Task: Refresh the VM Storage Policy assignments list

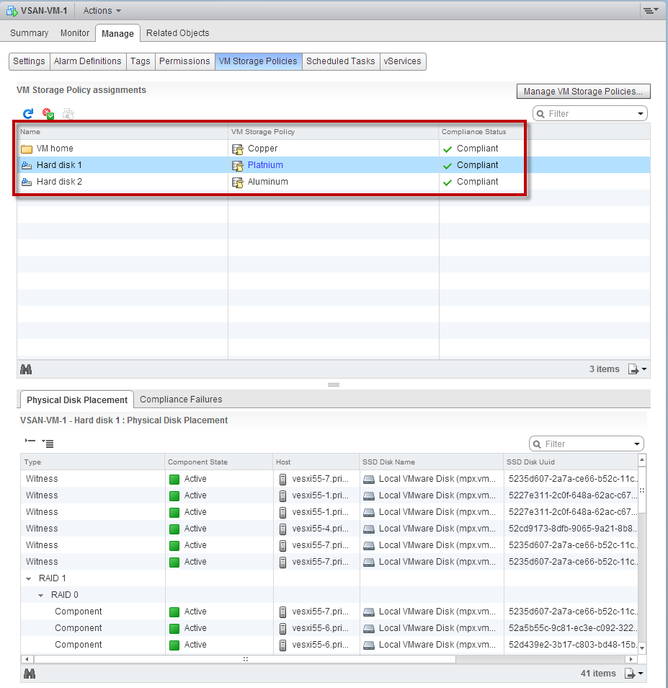Action: 27,113
